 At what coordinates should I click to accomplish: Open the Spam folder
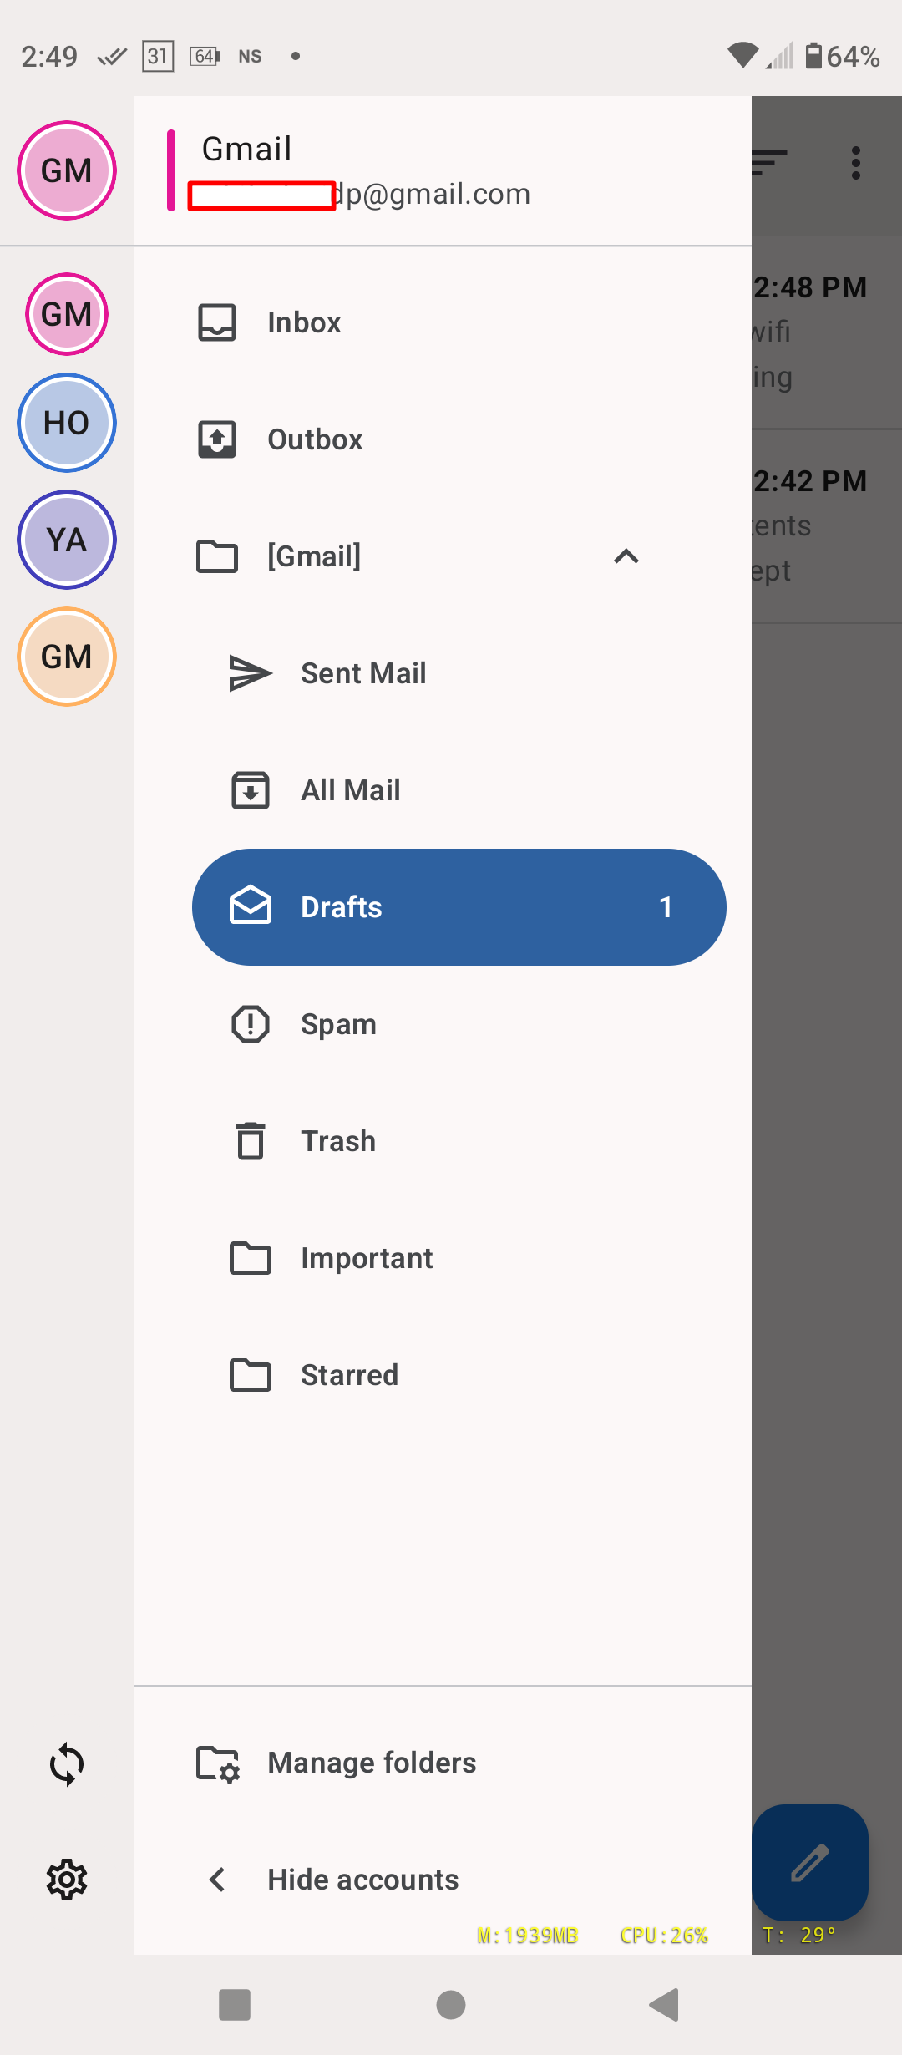(338, 1024)
